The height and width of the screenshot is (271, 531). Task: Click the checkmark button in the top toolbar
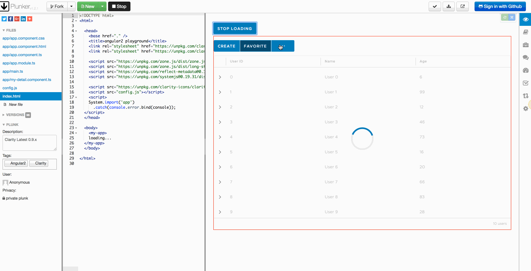tap(435, 6)
